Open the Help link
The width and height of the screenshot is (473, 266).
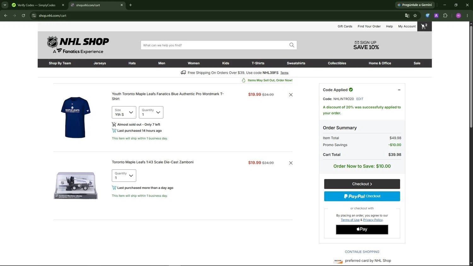click(x=389, y=26)
